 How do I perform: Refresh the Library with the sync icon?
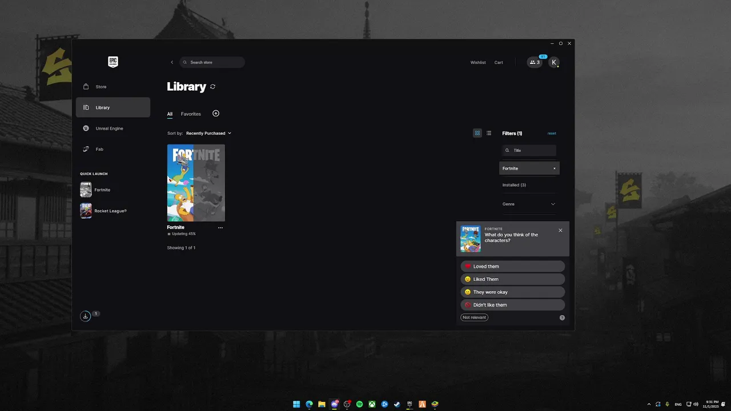click(x=213, y=87)
